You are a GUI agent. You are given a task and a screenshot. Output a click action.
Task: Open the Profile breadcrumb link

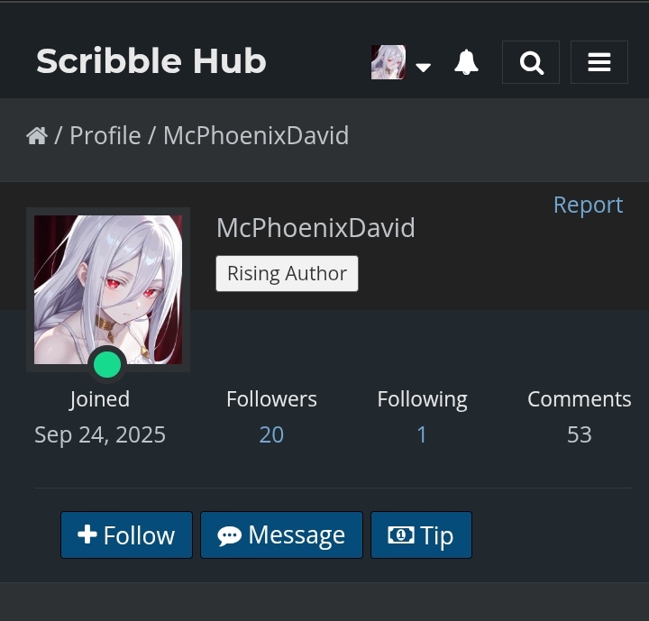pyautogui.click(x=105, y=135)
